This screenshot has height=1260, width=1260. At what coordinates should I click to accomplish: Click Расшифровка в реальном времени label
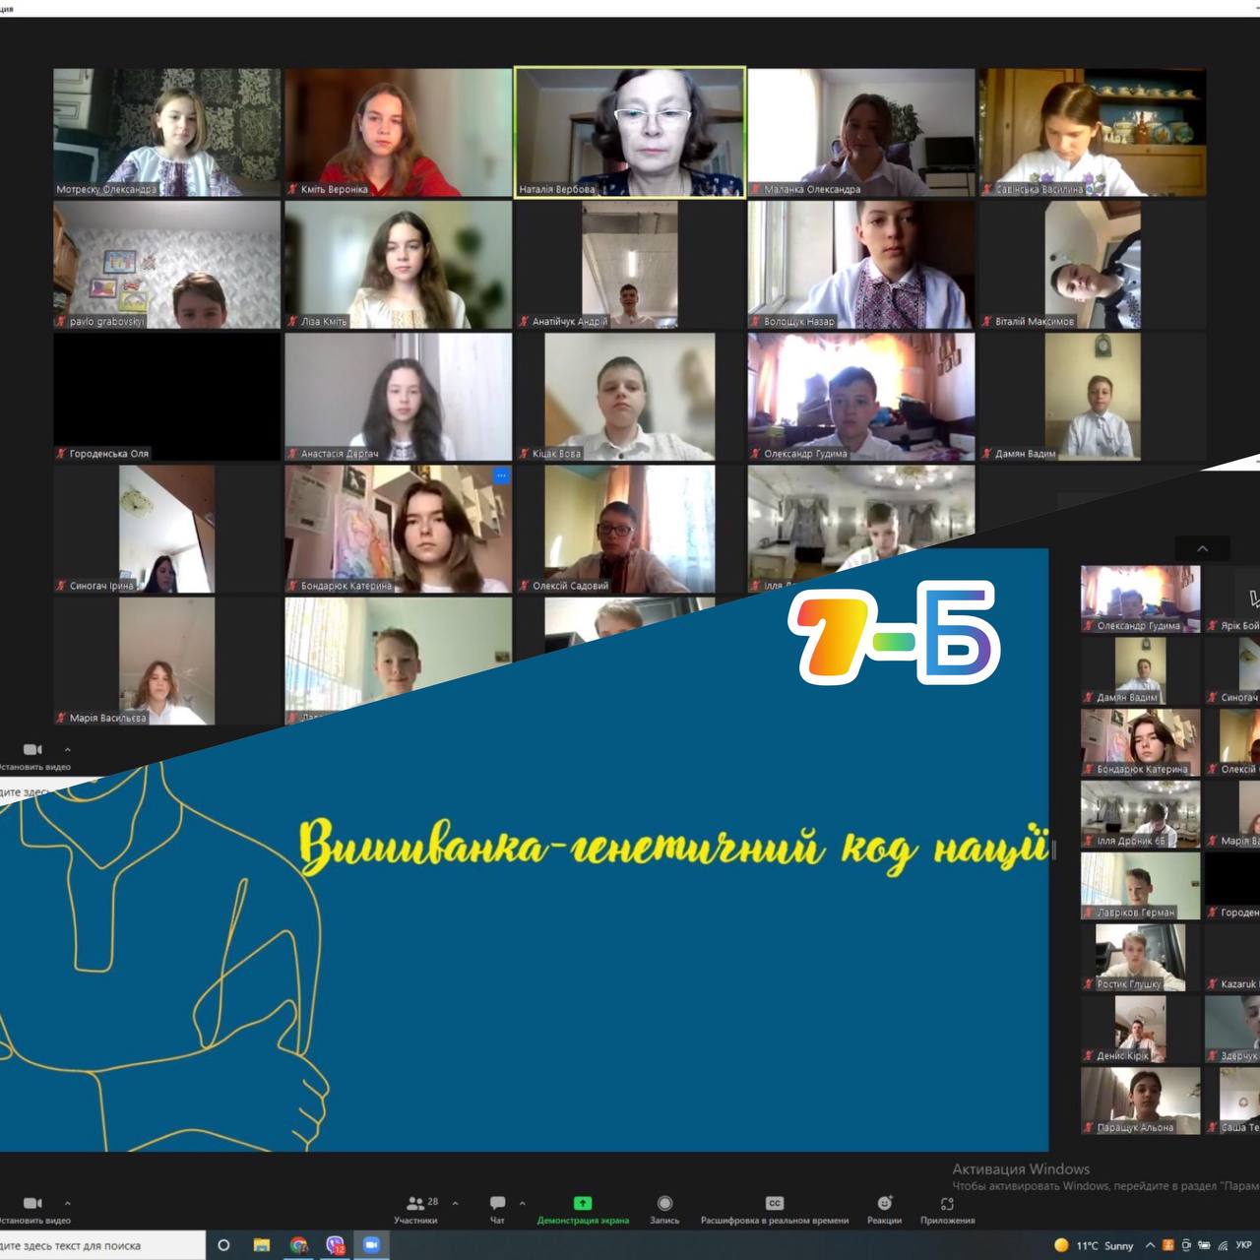pos(775,1221)
